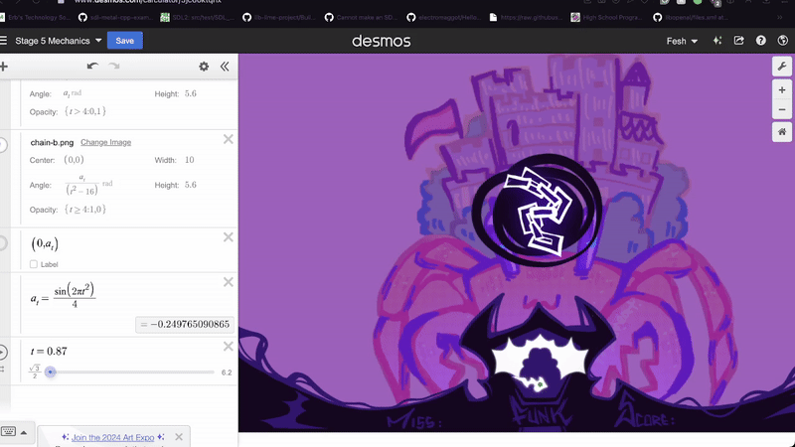The width and height of the screenshot is (795, 447).
Task: Open the Graph Settings wrench
Action: pyautogui.click(x=782, y=66)
